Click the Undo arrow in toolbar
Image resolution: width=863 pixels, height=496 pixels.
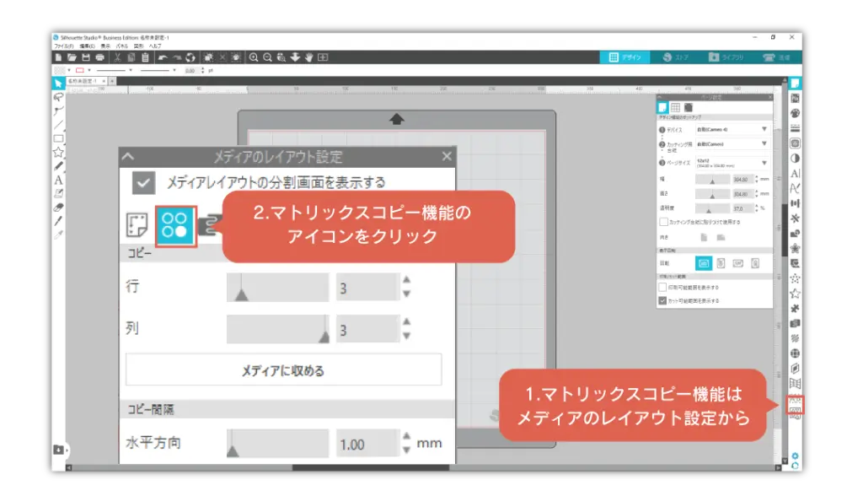coord(163,57)
